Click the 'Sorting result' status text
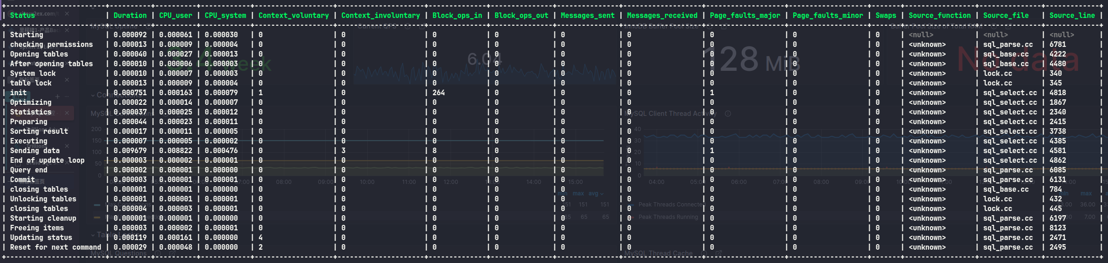The width and height of the screenshot is (1108, 263). point(39,131)
